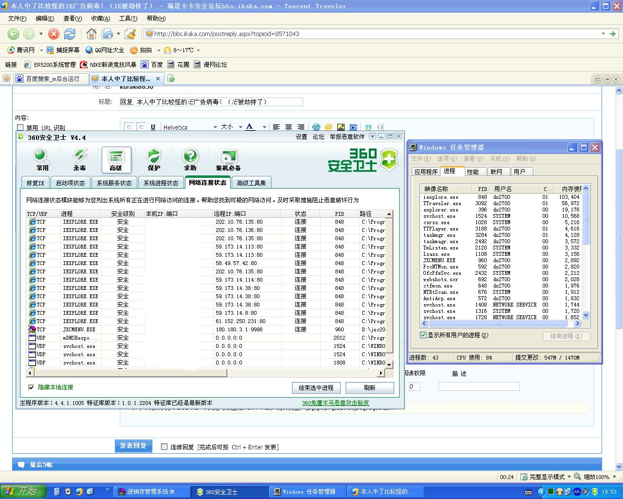623x499 pixels.
Task: Open the 360免遭木马恶意攻击秘笈 link
Action: point(335,403)
